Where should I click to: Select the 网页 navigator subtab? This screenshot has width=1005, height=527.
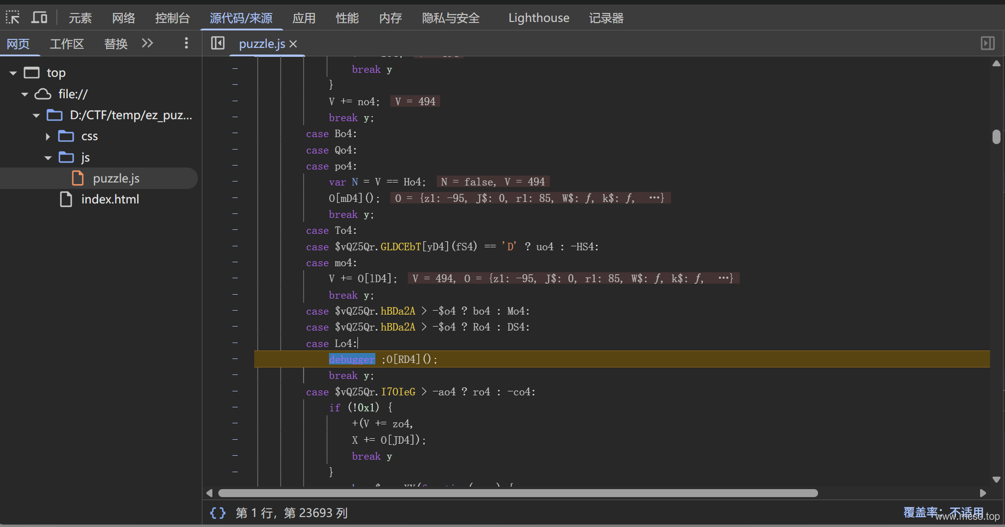tap(18, 44)
